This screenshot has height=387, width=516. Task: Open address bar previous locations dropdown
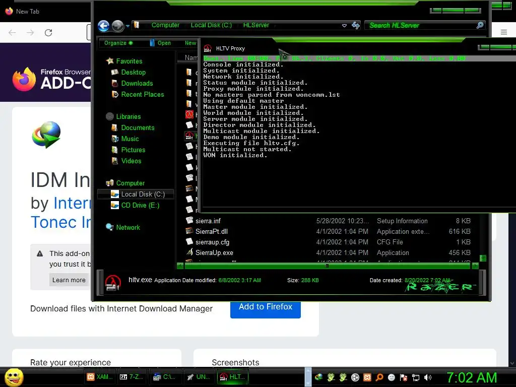344,25
